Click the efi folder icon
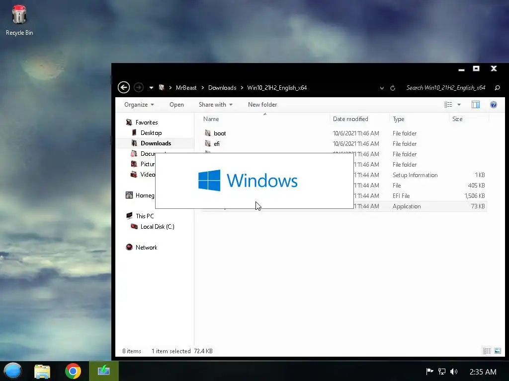509x381 pixels. pos(208,143)
